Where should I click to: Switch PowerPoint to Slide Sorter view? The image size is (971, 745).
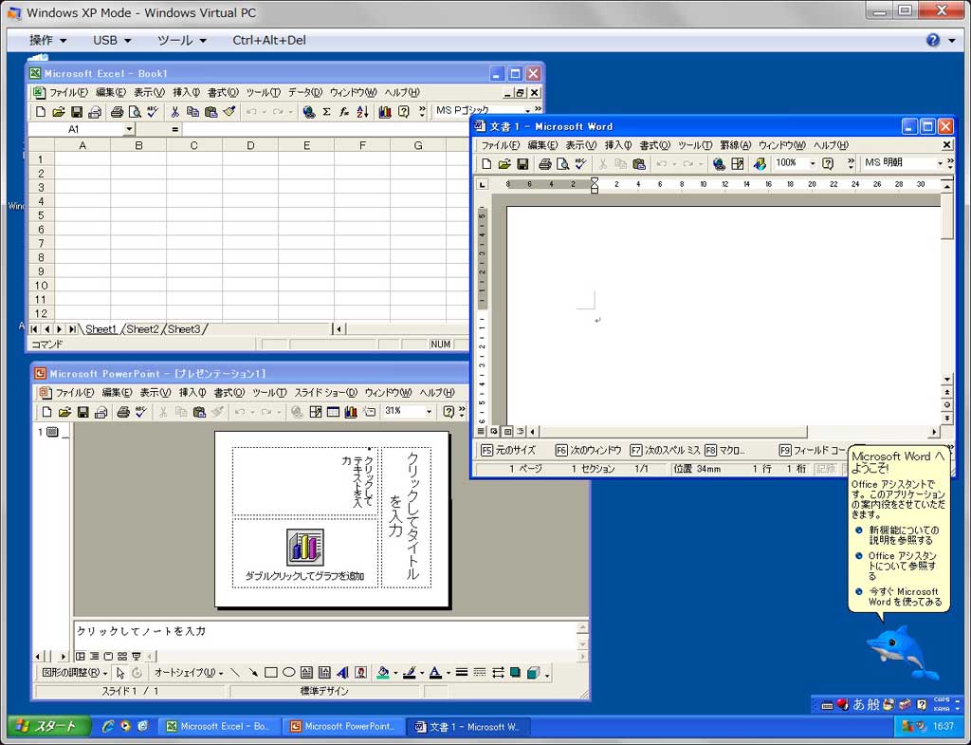tap(122, 656)
